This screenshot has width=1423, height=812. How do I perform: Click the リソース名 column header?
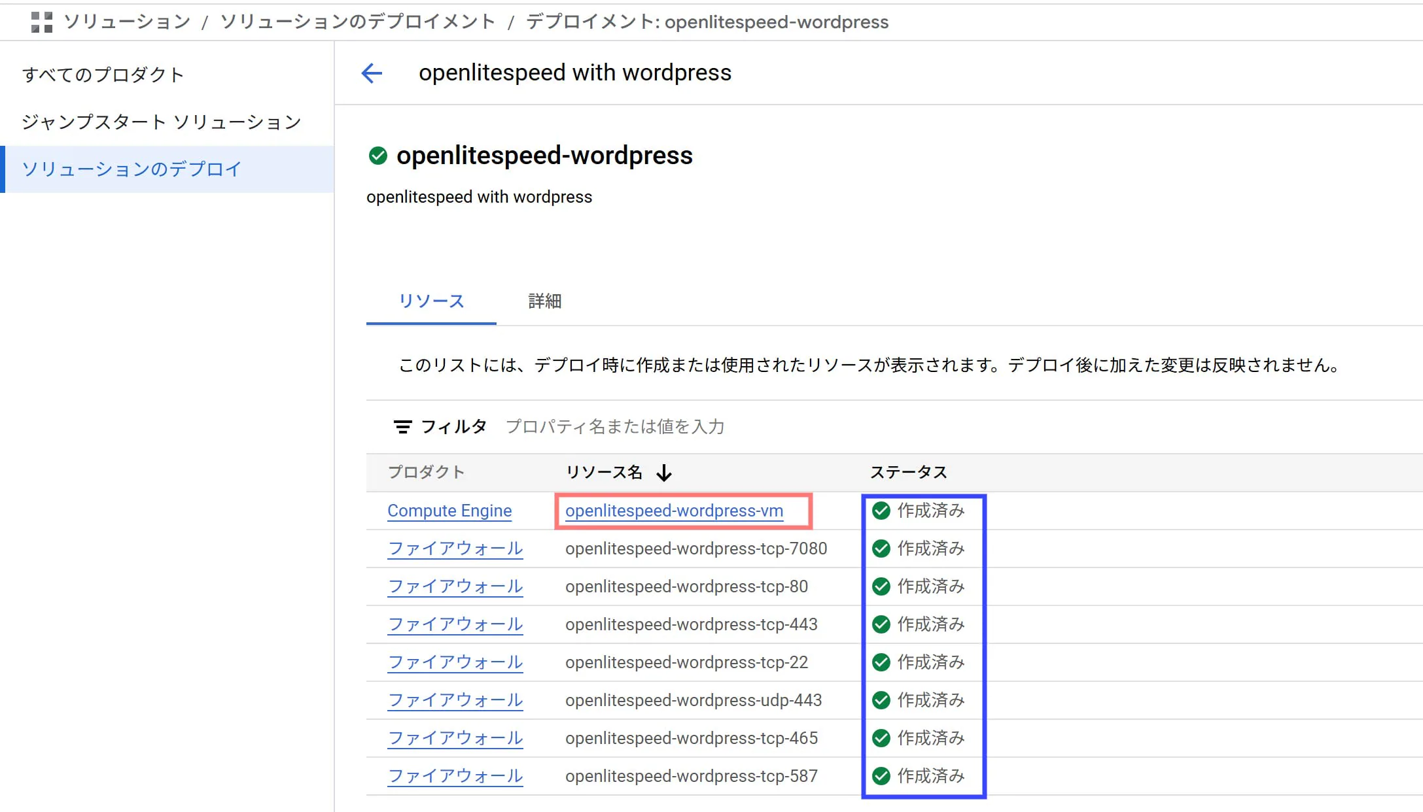pos(604,473)
